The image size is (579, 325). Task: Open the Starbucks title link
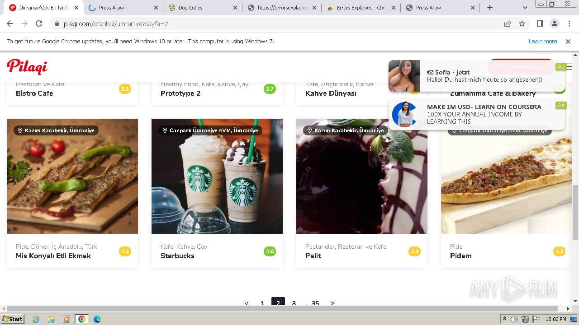click(x=177, y=256)
